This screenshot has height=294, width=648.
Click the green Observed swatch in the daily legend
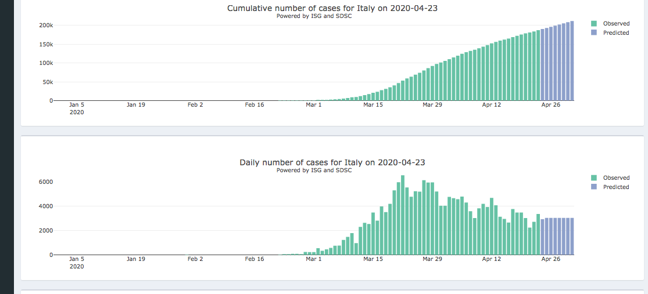click(x=594, y=178)
